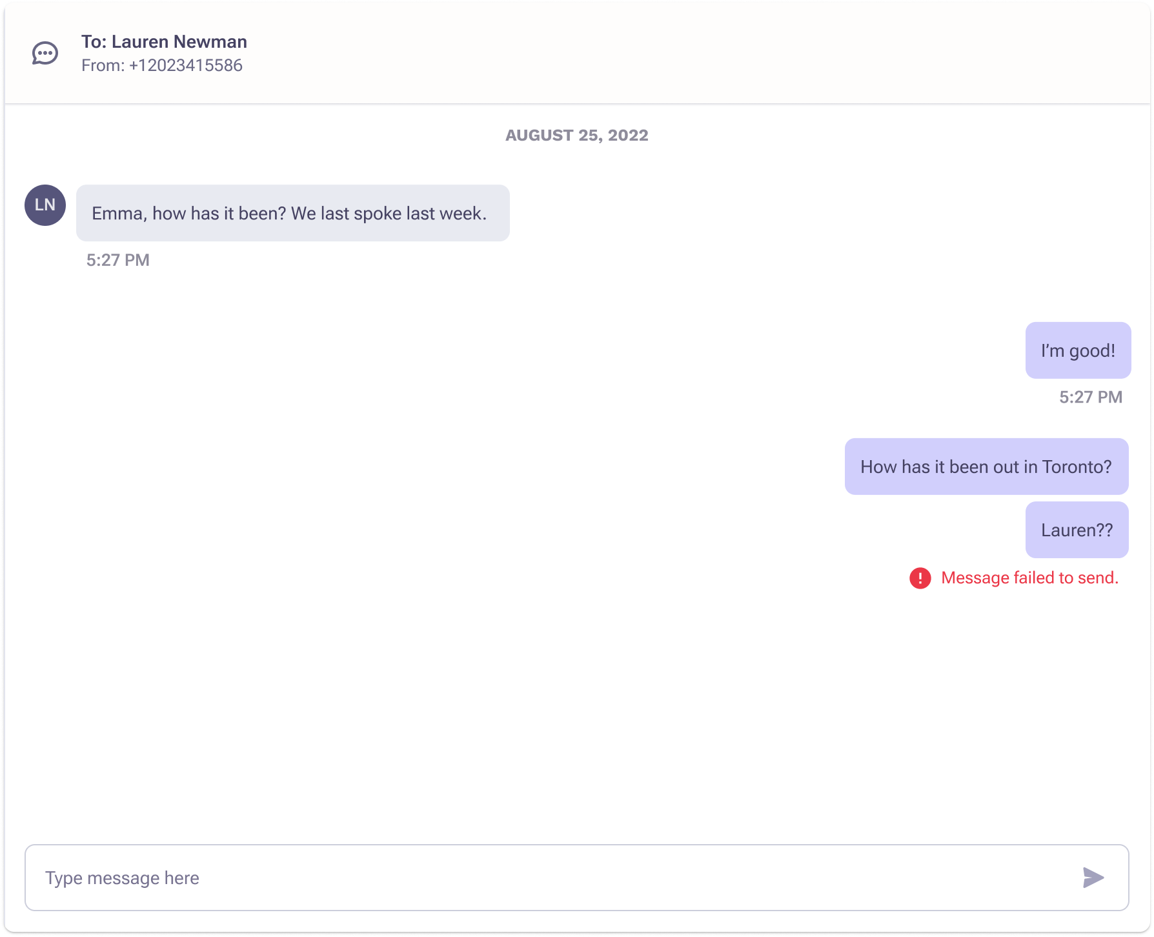Select the avatar next to Lauren's message
This screenshot has height=937, width=1154.
[45, 205]
